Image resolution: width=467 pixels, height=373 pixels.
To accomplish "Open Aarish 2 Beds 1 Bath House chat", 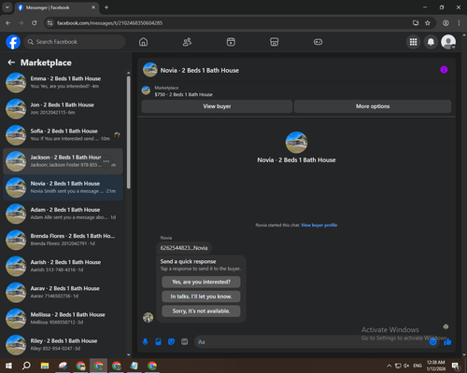I will click(64, 266).
